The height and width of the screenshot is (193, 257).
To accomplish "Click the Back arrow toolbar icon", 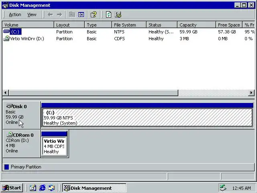I will pos(50,14).
